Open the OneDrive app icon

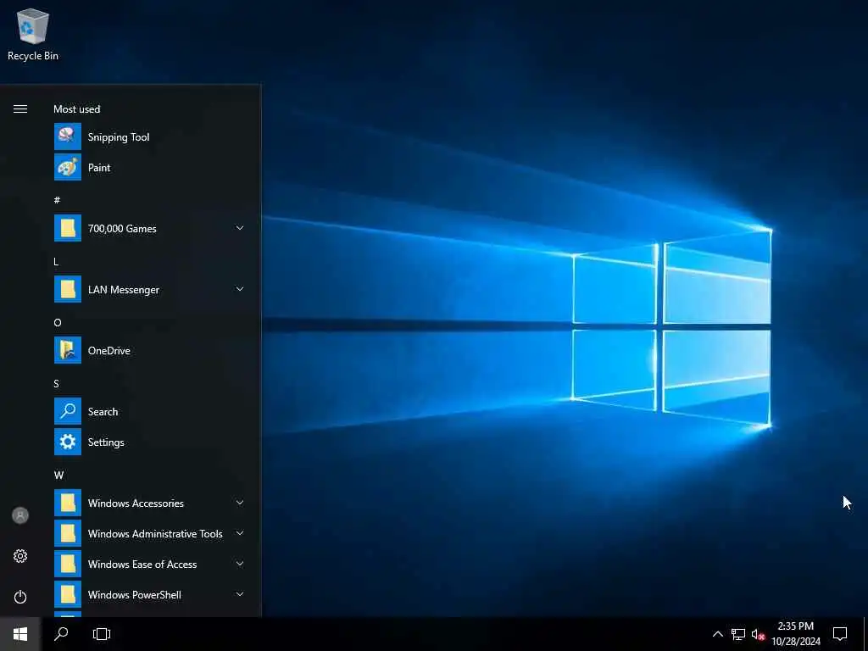click(68, 350)
